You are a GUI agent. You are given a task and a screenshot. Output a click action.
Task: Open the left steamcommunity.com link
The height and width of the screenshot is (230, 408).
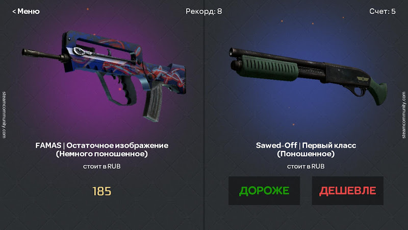(4, 114)
